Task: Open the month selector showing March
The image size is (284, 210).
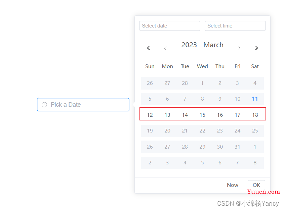Action: pos(213,45)
